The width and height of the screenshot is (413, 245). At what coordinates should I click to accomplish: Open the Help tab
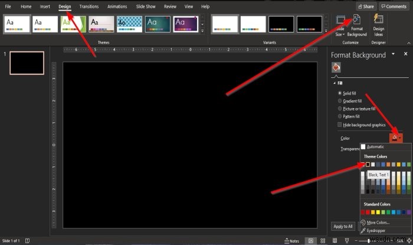coord(205,6)
